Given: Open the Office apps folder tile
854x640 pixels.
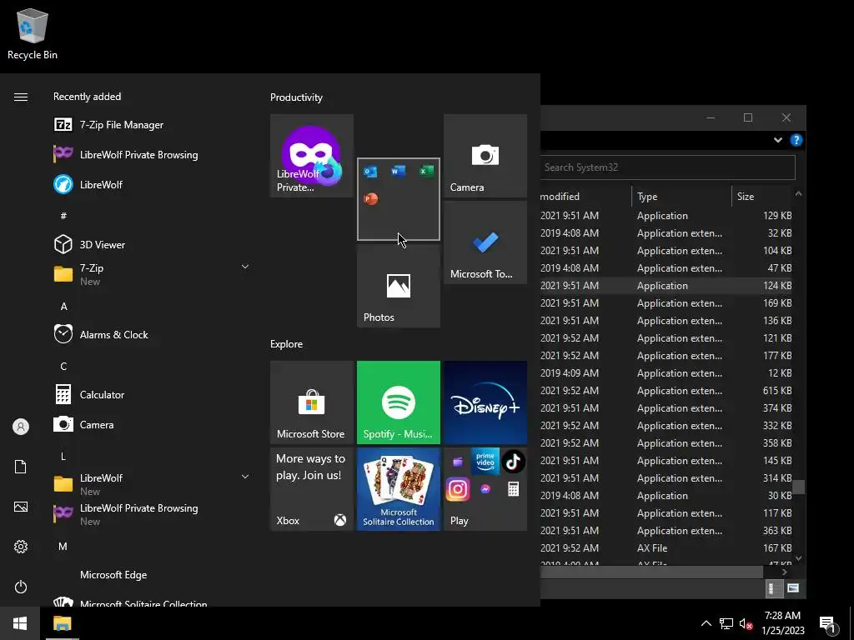Looking at the screenshot, I should point(398,199).
